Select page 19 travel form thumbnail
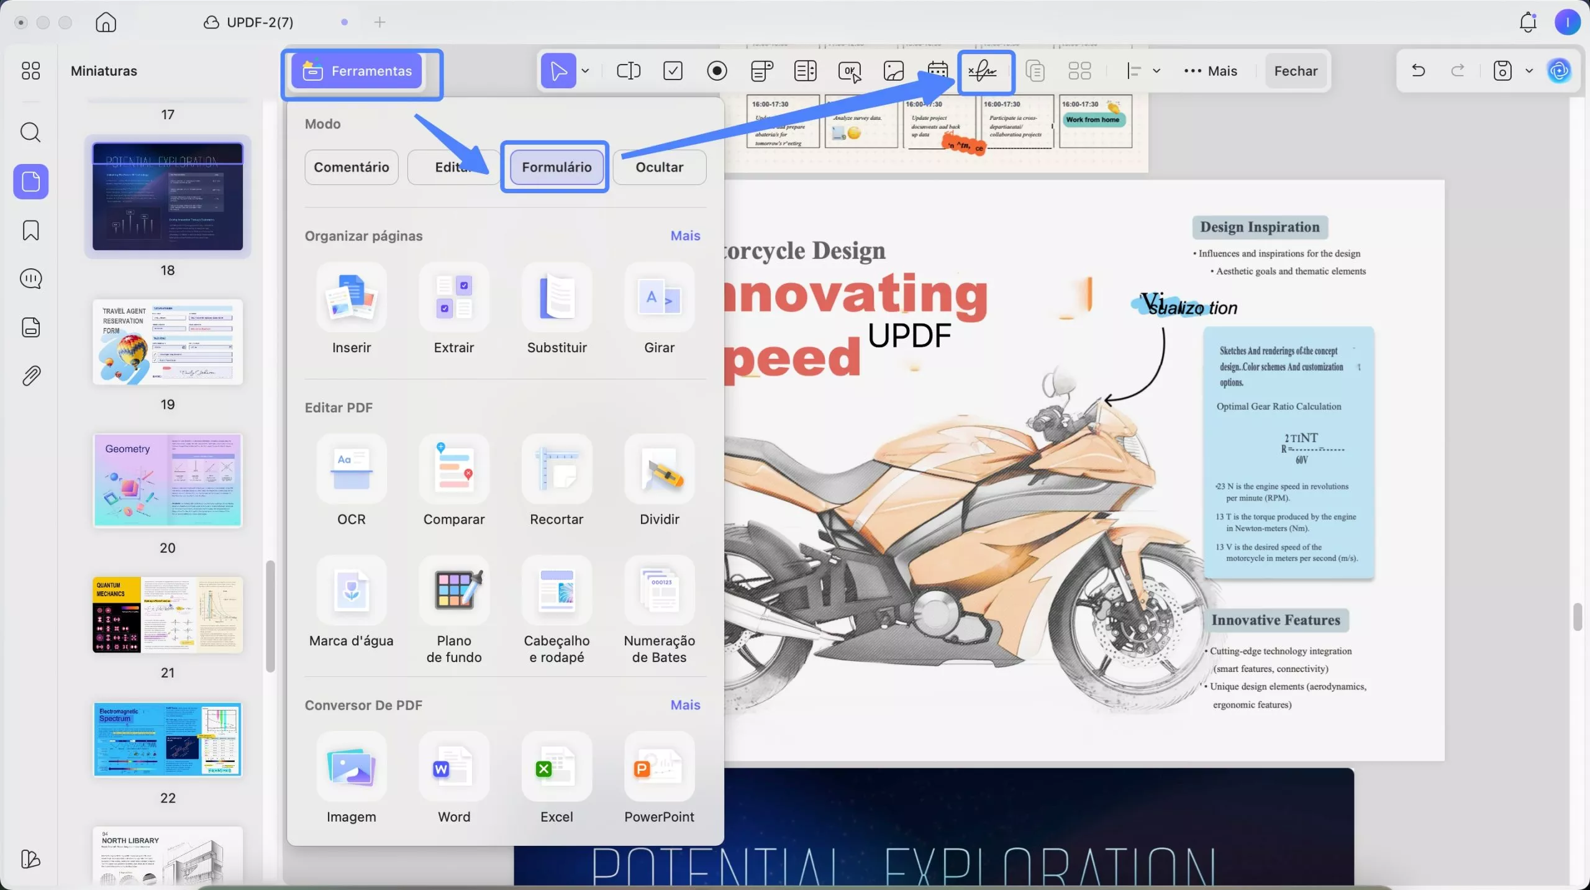1590x890 pixels. [168, 342]
